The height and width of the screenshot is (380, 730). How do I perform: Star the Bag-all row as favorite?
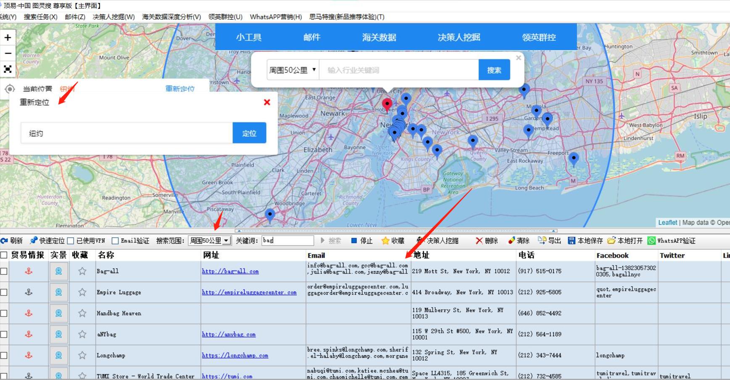(x=82, y=271)
